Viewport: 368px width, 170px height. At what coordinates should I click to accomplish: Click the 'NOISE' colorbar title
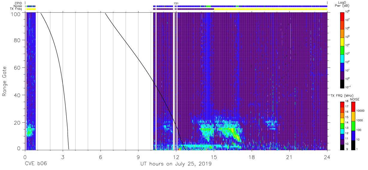click(355, 99)
